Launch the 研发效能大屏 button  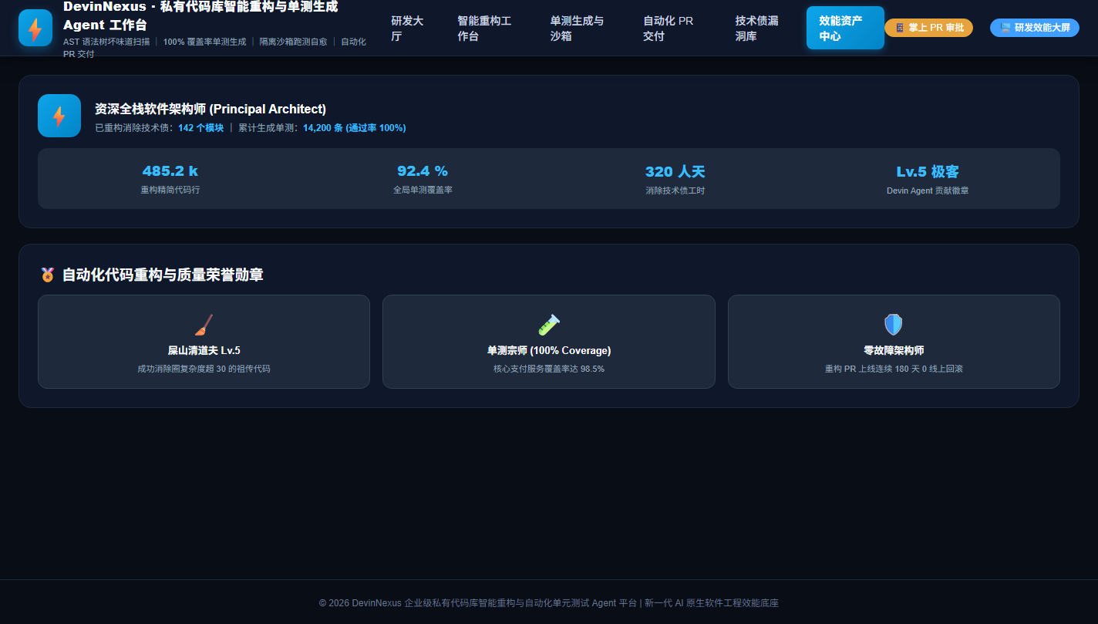1035,28
